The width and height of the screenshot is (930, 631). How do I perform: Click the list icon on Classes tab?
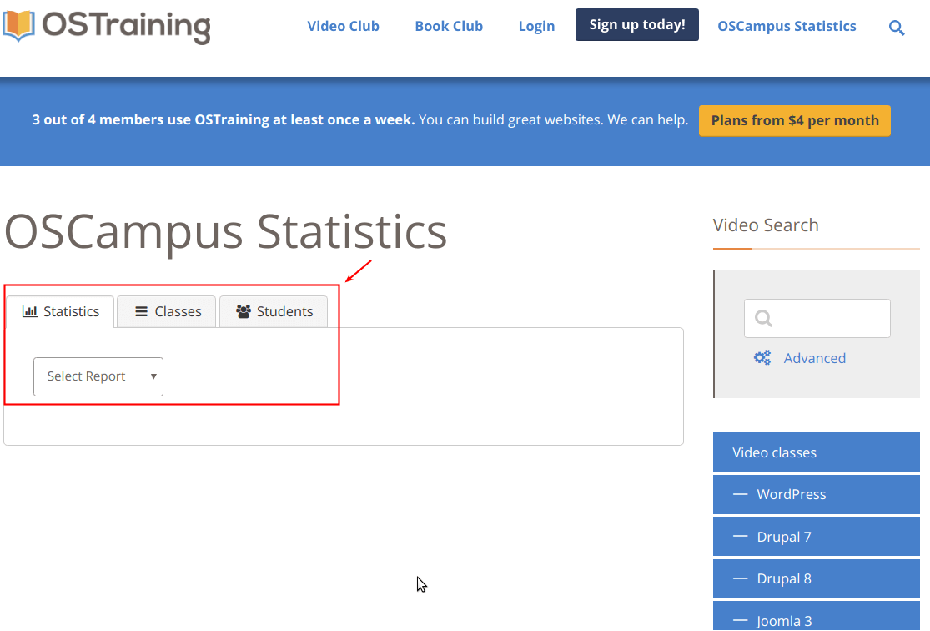pyautogui.click(x=141, y=311)
